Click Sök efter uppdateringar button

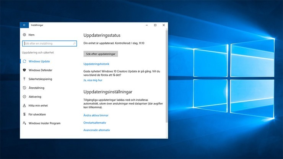tap(101, 54)
